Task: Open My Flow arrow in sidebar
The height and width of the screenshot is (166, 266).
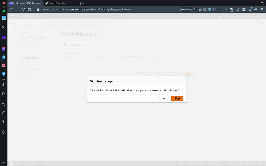Action: coord(4,93)
